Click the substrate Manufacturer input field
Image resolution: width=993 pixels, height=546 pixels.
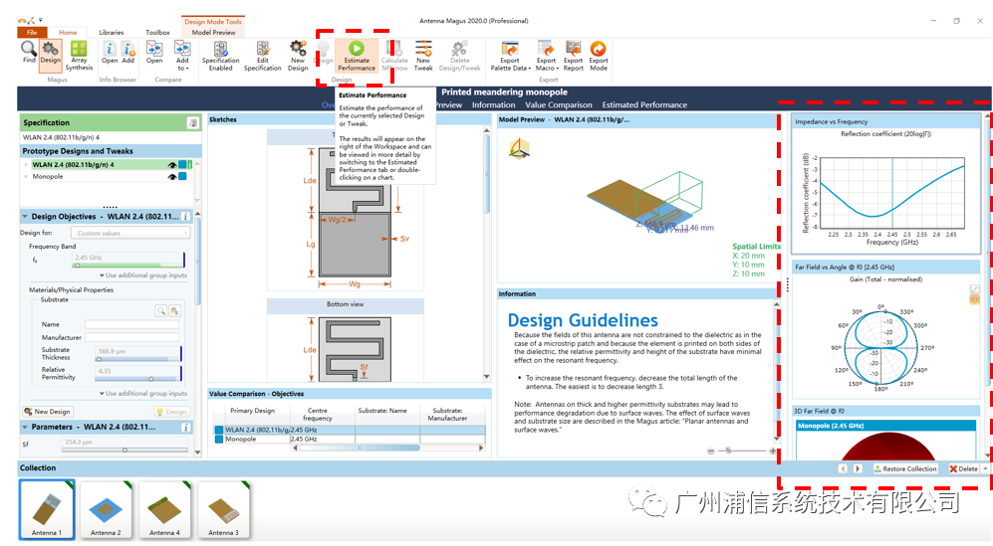(132, 337)
